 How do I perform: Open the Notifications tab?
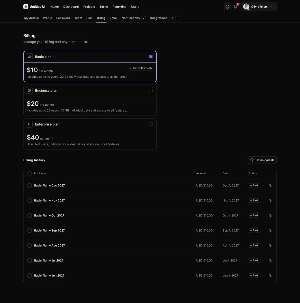click(x=134, y=18)
